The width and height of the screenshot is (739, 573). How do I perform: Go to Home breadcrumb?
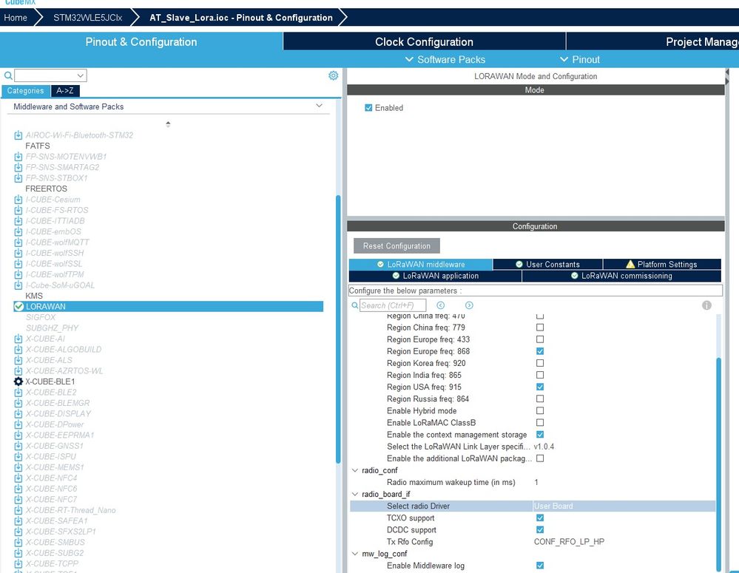pyautogui.click(x=16, y=18)
